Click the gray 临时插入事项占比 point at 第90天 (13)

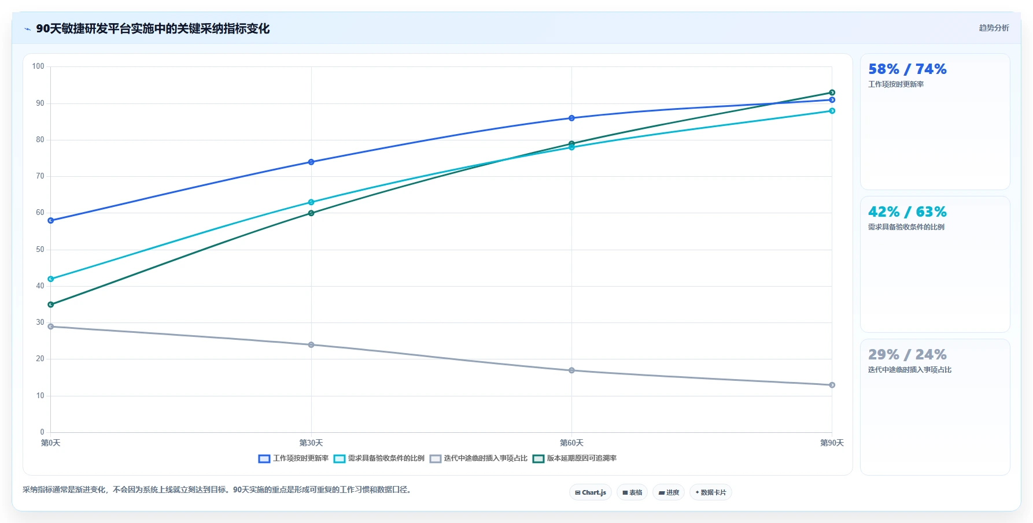[x=832, y=385]
